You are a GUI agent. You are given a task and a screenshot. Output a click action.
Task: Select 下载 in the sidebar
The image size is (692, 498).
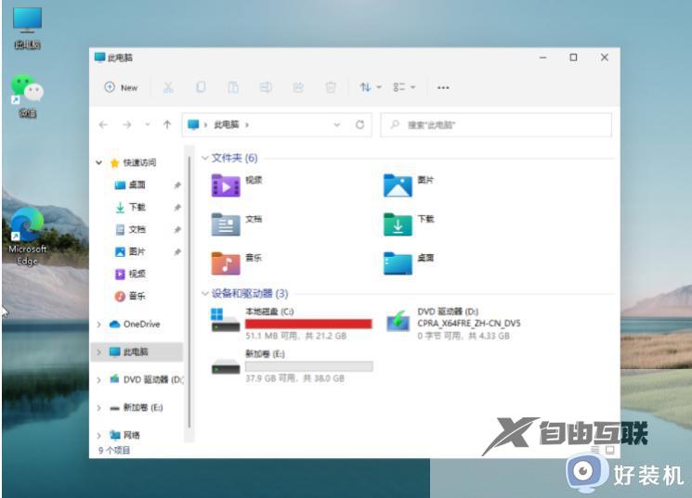coord(137,207)
